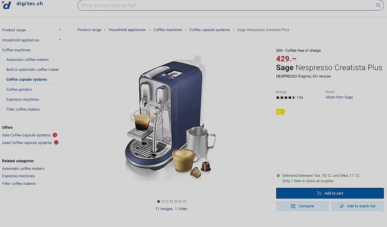
Task: Add the Creatista Plus to cart
Action: click(x=330, y=193)
